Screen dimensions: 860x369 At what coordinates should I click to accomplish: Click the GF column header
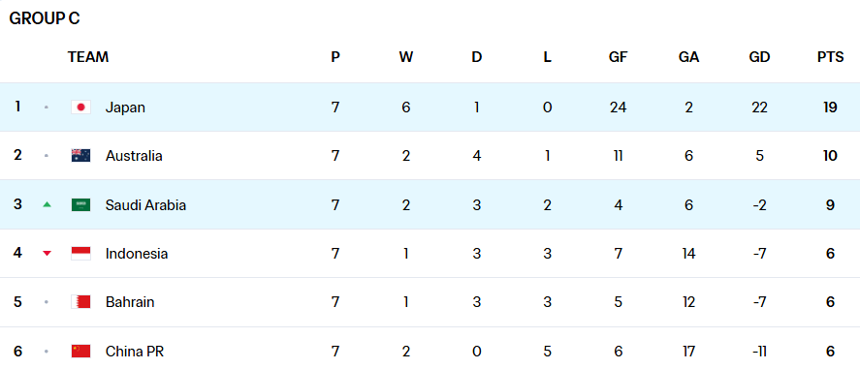click(619, 57)
